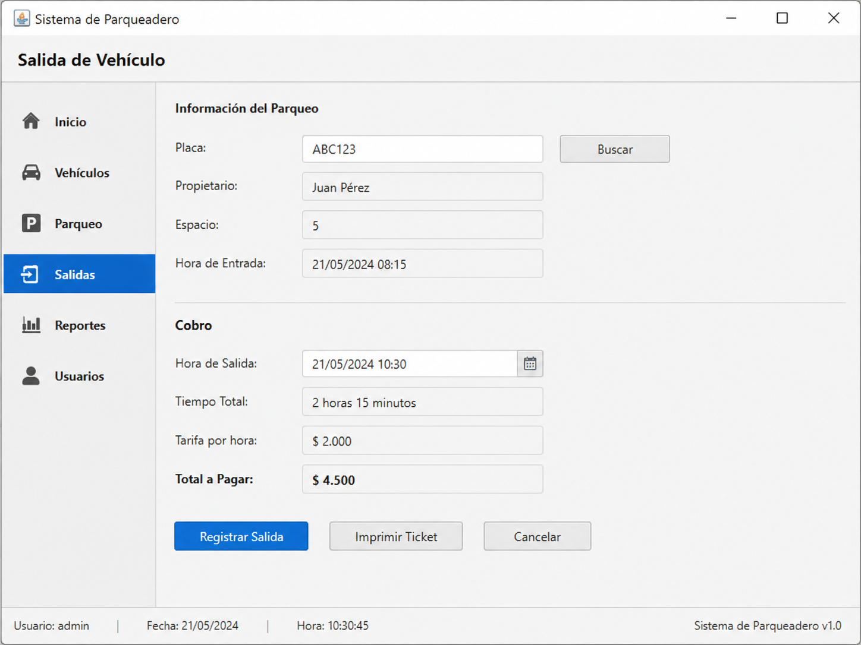The height and width of the screenshot is (645, 861).
Task: Click the "Salida de Vehículo" page heading
Action: [x=92, y=60]
